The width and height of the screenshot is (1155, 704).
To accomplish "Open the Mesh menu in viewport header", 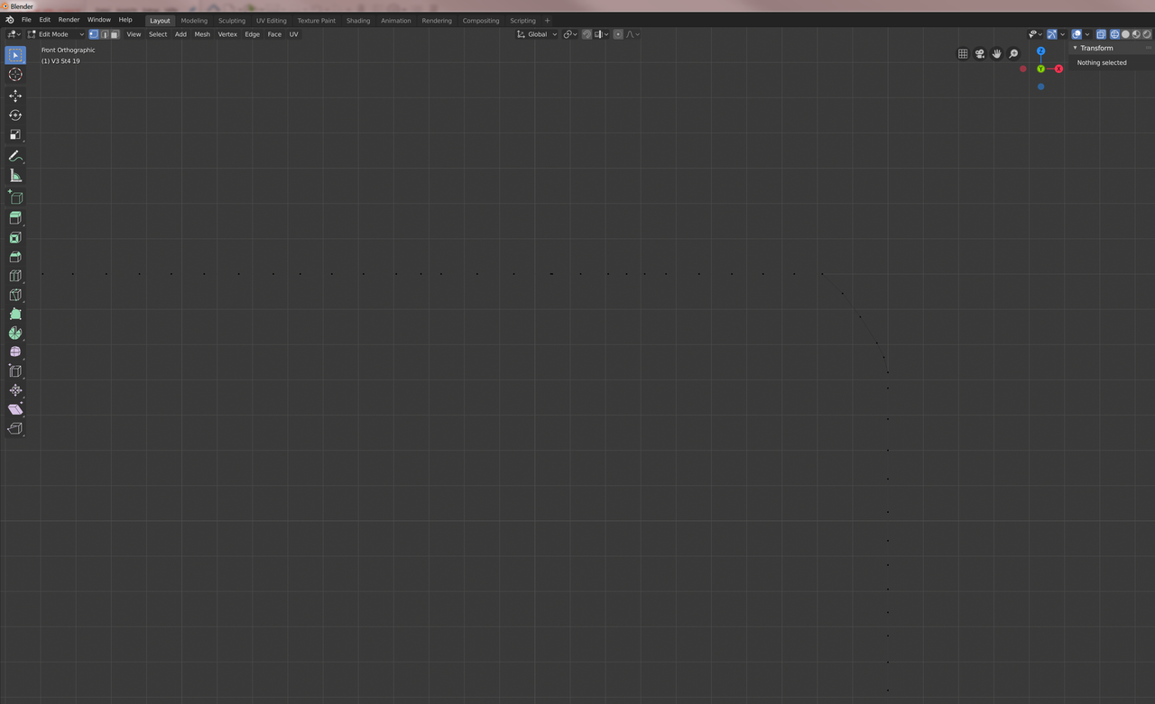I will coord(202,34).
